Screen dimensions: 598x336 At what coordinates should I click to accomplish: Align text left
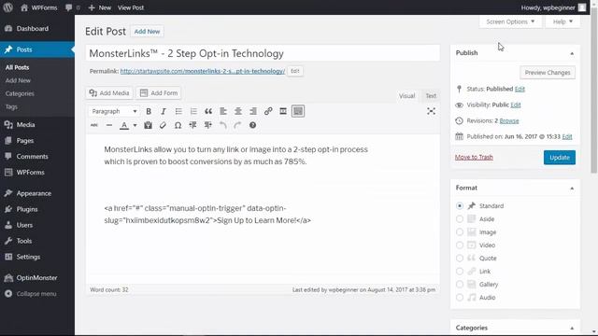tap(223, 111)
